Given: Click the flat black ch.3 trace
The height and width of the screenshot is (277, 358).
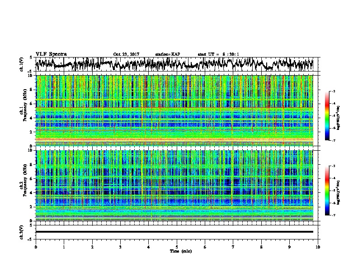Looking at the screenshot, I should pyautogui.click(x=174, y=232).
